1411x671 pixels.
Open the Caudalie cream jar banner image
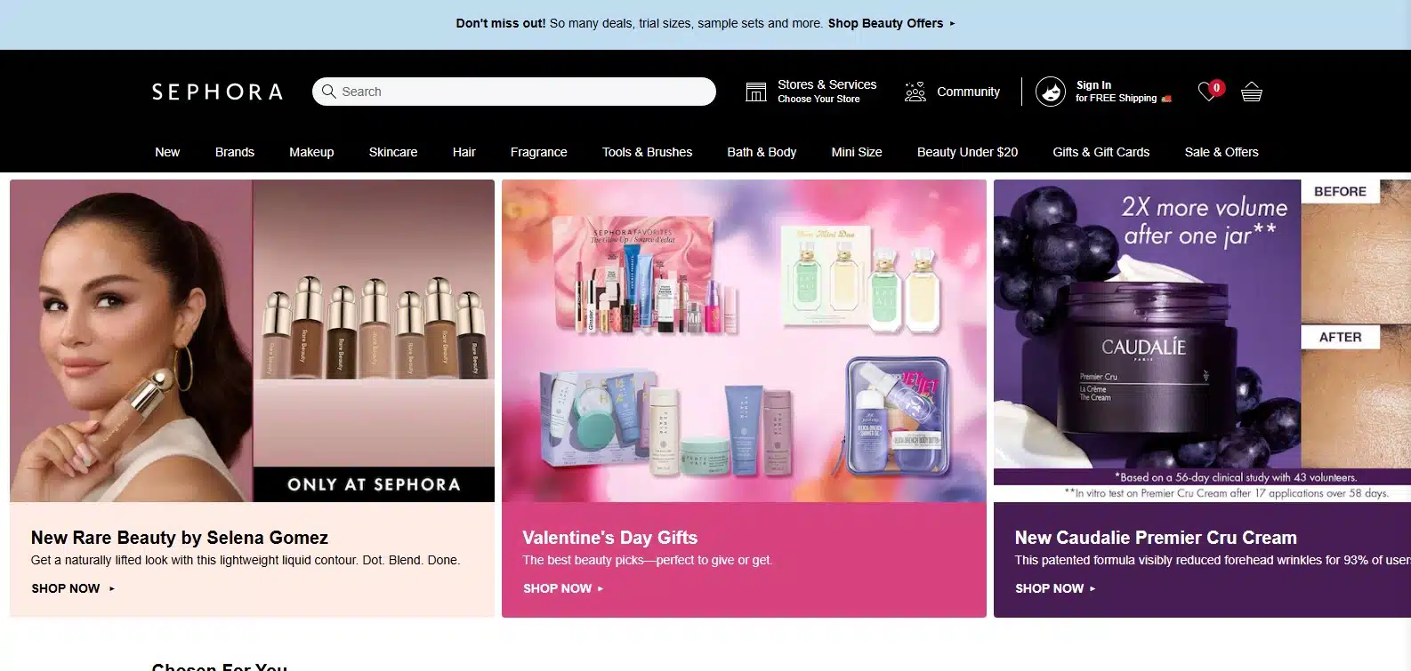(x=1202, y=340)
